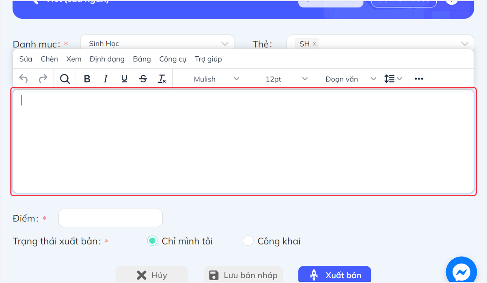
Task: Clear formatting with the Tx icon
Action: click(x=162, y=79)
